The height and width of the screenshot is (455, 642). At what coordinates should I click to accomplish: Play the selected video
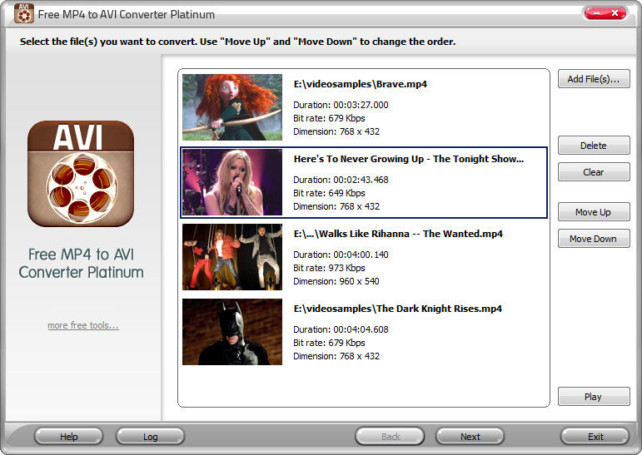tap(594, 397)
